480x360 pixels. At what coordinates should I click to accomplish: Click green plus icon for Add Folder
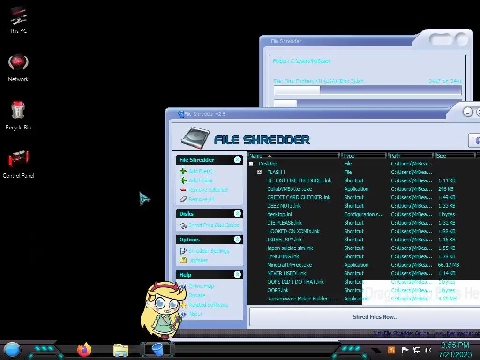tap(183, 180)
